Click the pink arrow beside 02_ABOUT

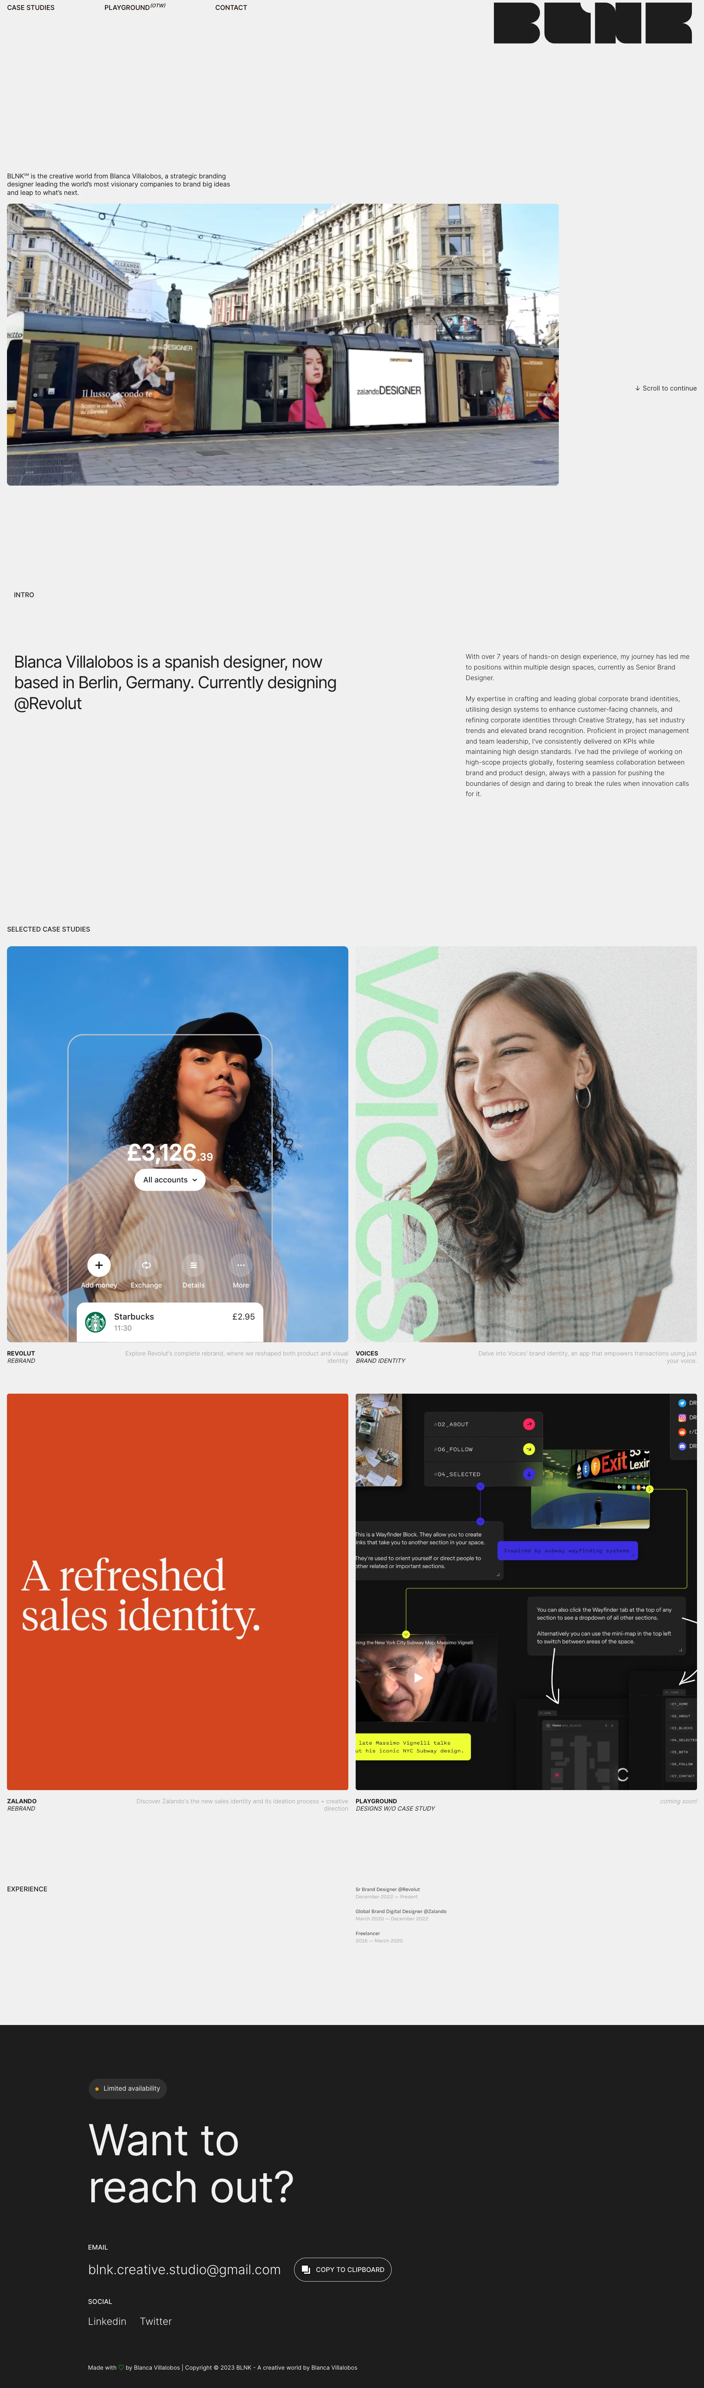[x=529, y=1424]
